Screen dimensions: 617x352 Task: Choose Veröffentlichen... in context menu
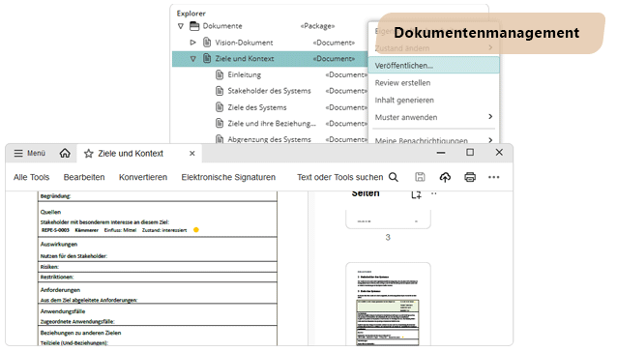(x=433, y=66)
